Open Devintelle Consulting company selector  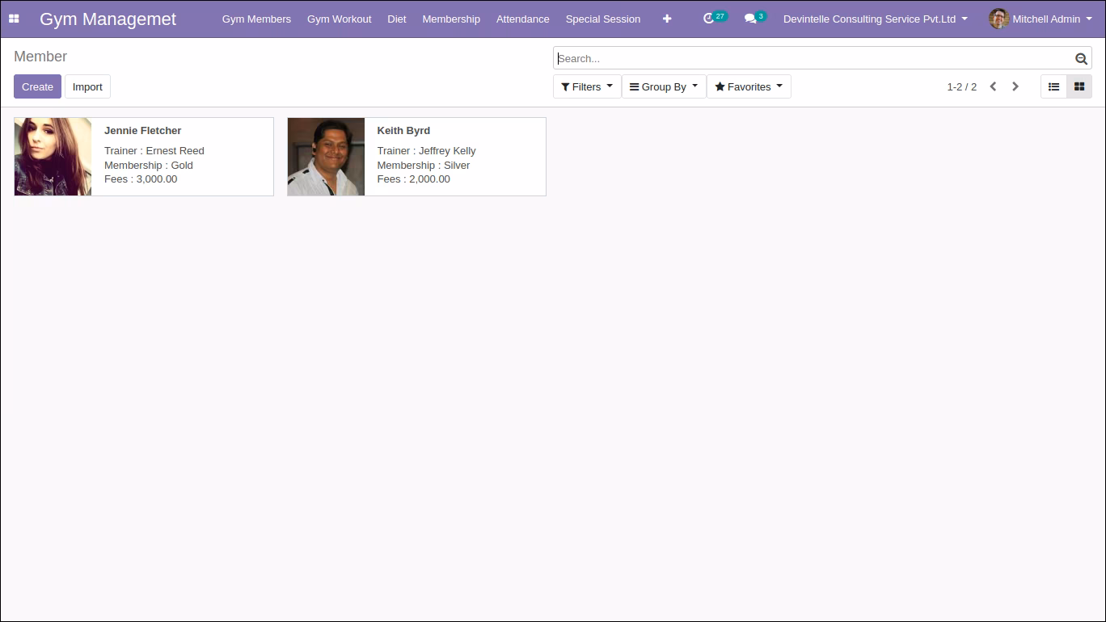coord(876,19)
